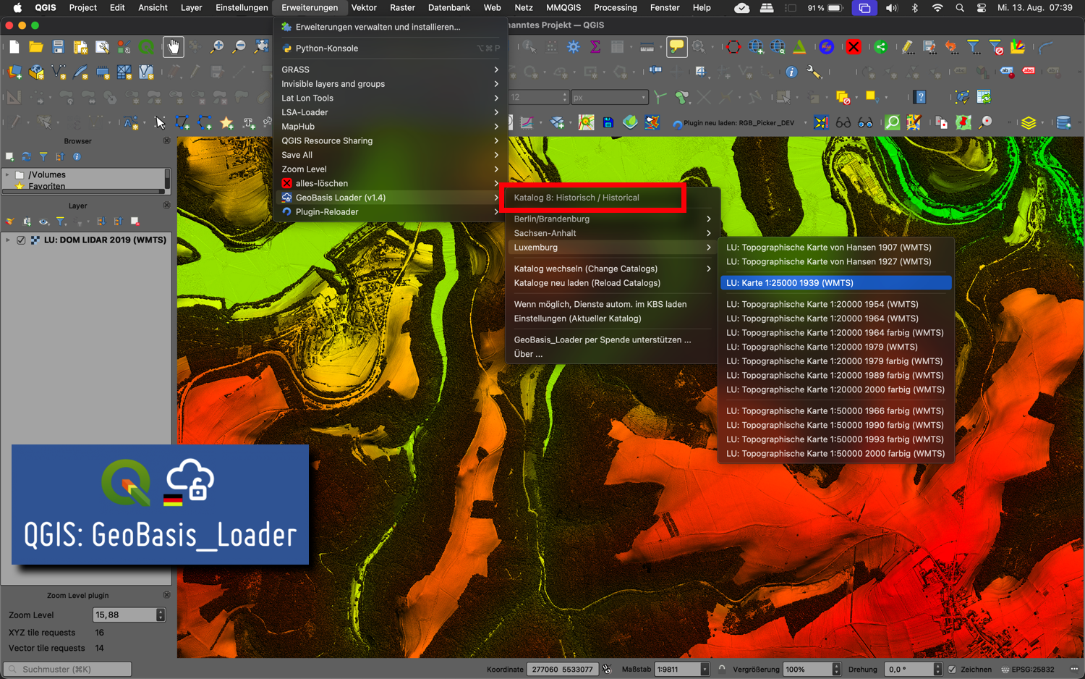
Task: Click the blue info circle toolbar icon
Action: pyautogui.click(x=791, y=72)
